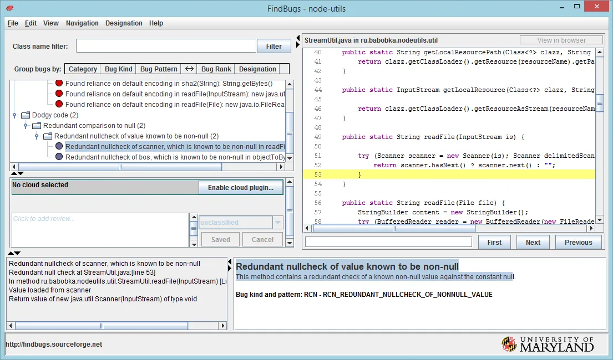613x360 pixels.
Task: Click the Next search button
Action: [533, 243]
